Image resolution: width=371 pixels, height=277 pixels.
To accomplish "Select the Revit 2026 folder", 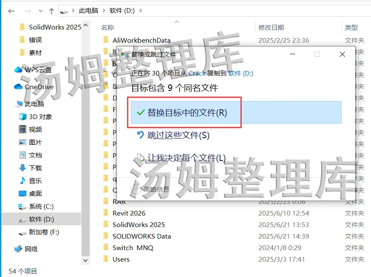I will click(x=129, y=213).
